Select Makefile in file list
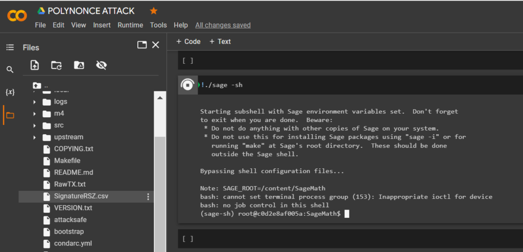 pos(67,161)
